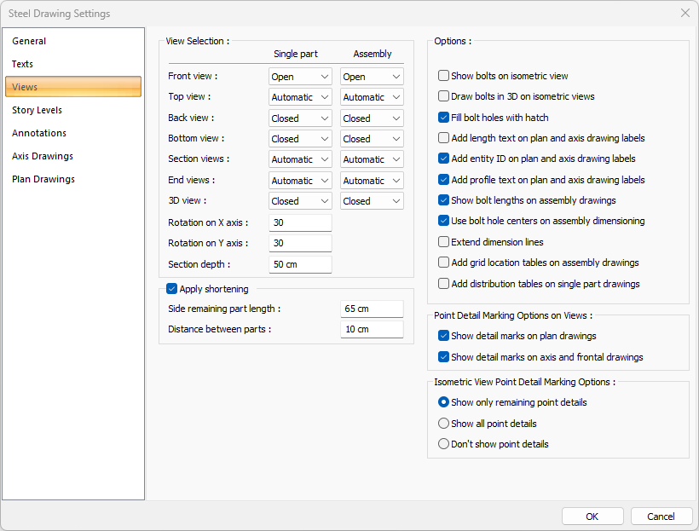Toggle the Apply shortening checkbox
Screen dimensions: 699x531
tap(172, 289)
